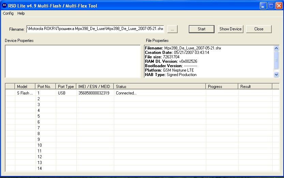Select port number 12 row
This screenshot has height=178, width=284.
[143, 157]
